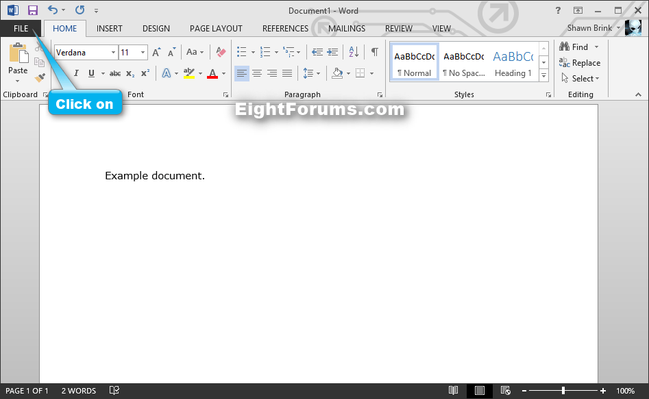Click the 2 WORDS word count indicator

pos(79,391)
